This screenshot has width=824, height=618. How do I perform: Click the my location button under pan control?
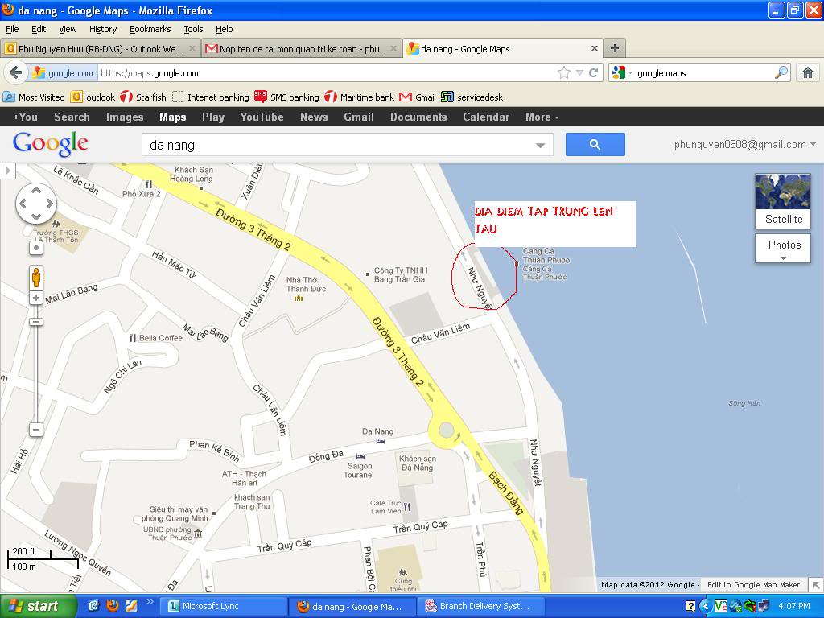(x=35, y=248)
